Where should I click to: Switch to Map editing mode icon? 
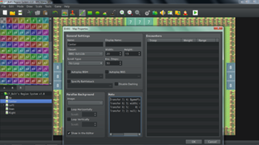point(65,13)
